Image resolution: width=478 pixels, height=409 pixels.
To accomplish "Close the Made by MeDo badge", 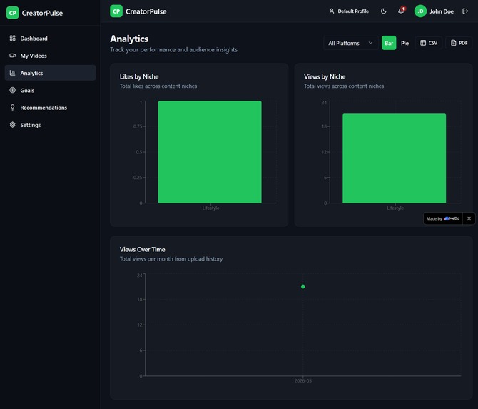I will click(469, 218).
